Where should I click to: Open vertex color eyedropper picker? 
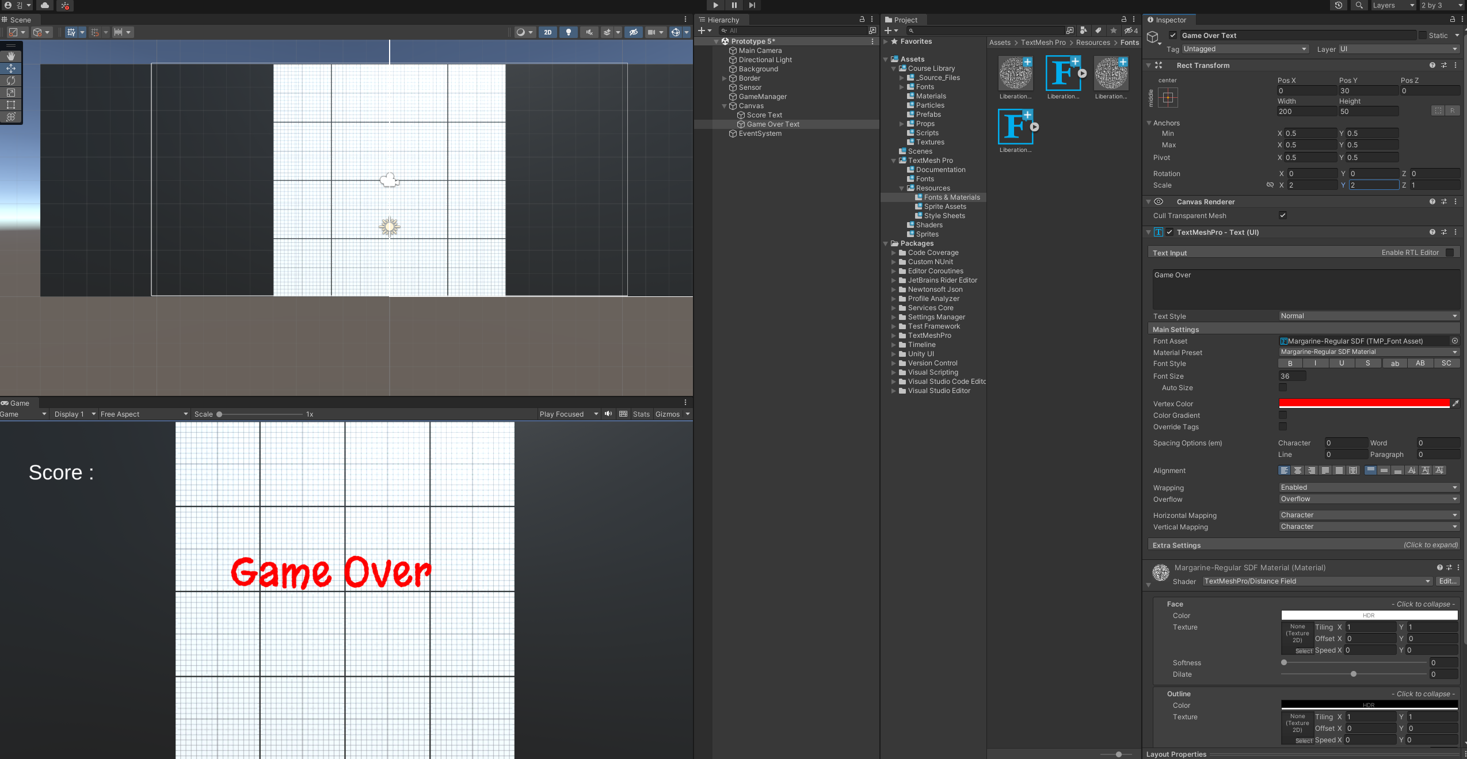pos(1455,404)
